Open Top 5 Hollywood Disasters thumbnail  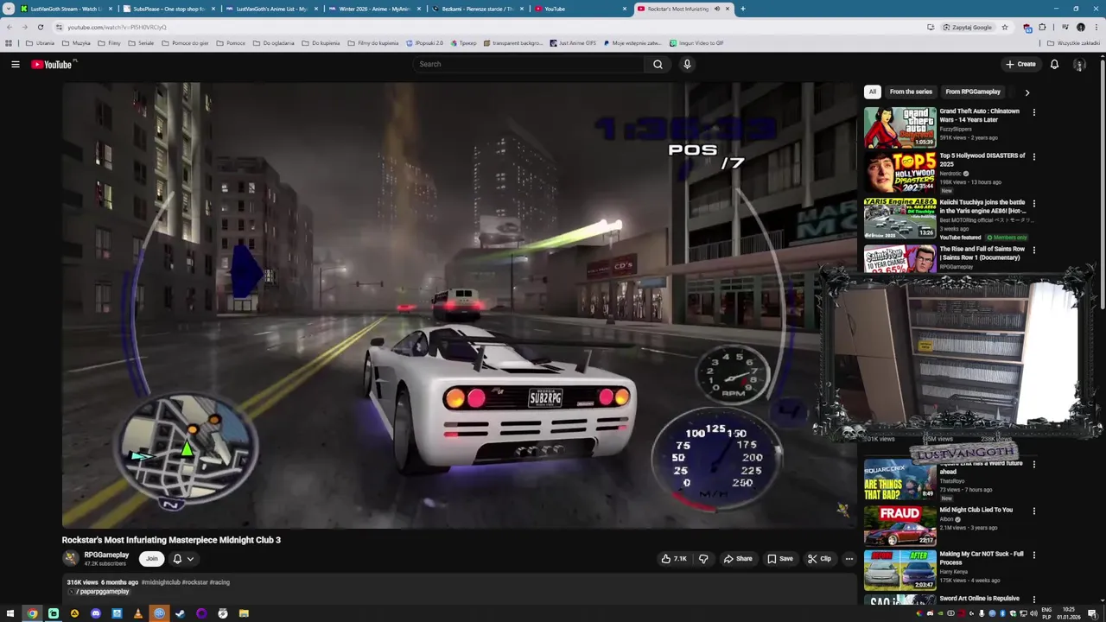(900, 173)
